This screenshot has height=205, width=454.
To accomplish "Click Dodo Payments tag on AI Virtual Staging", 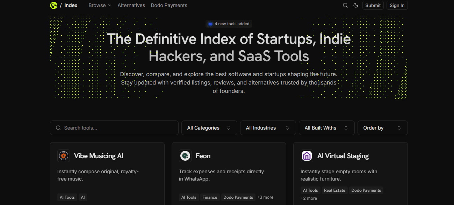I will point(366,190).
